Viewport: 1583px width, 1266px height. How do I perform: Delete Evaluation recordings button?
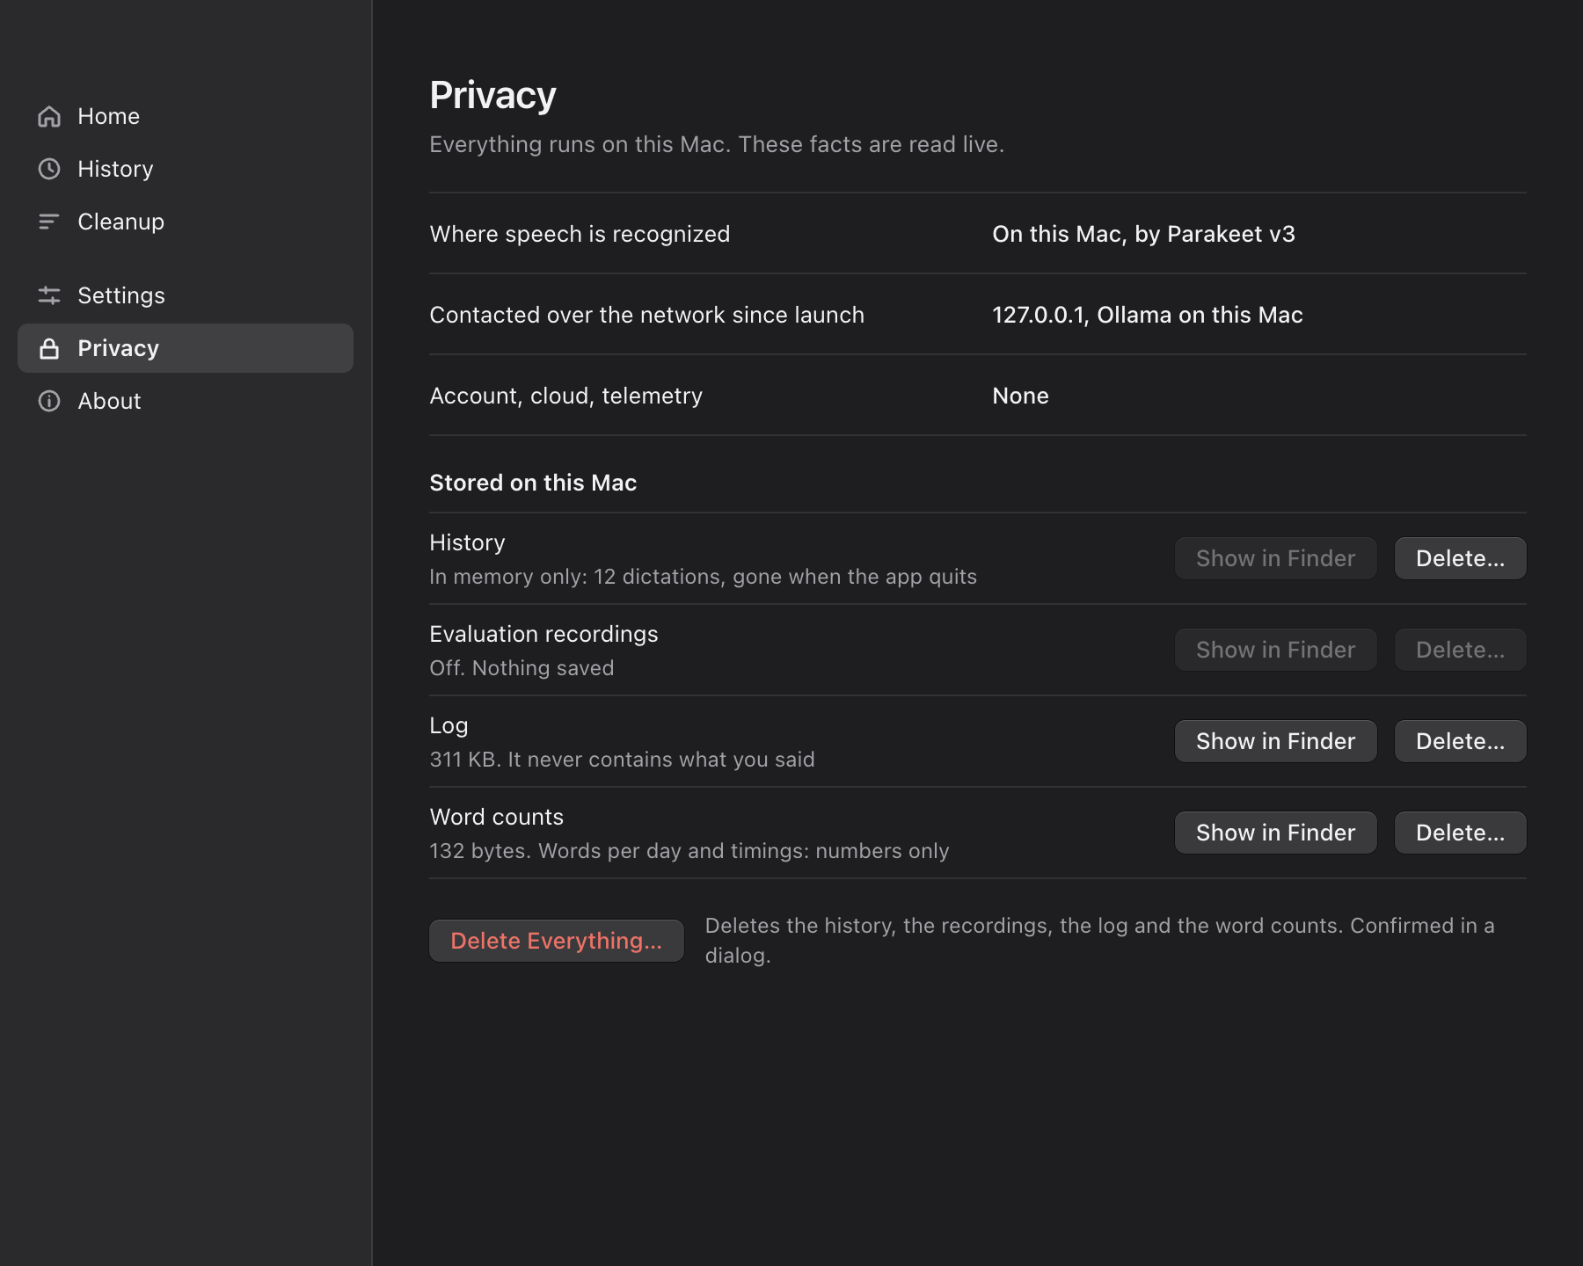(1460, 650)
